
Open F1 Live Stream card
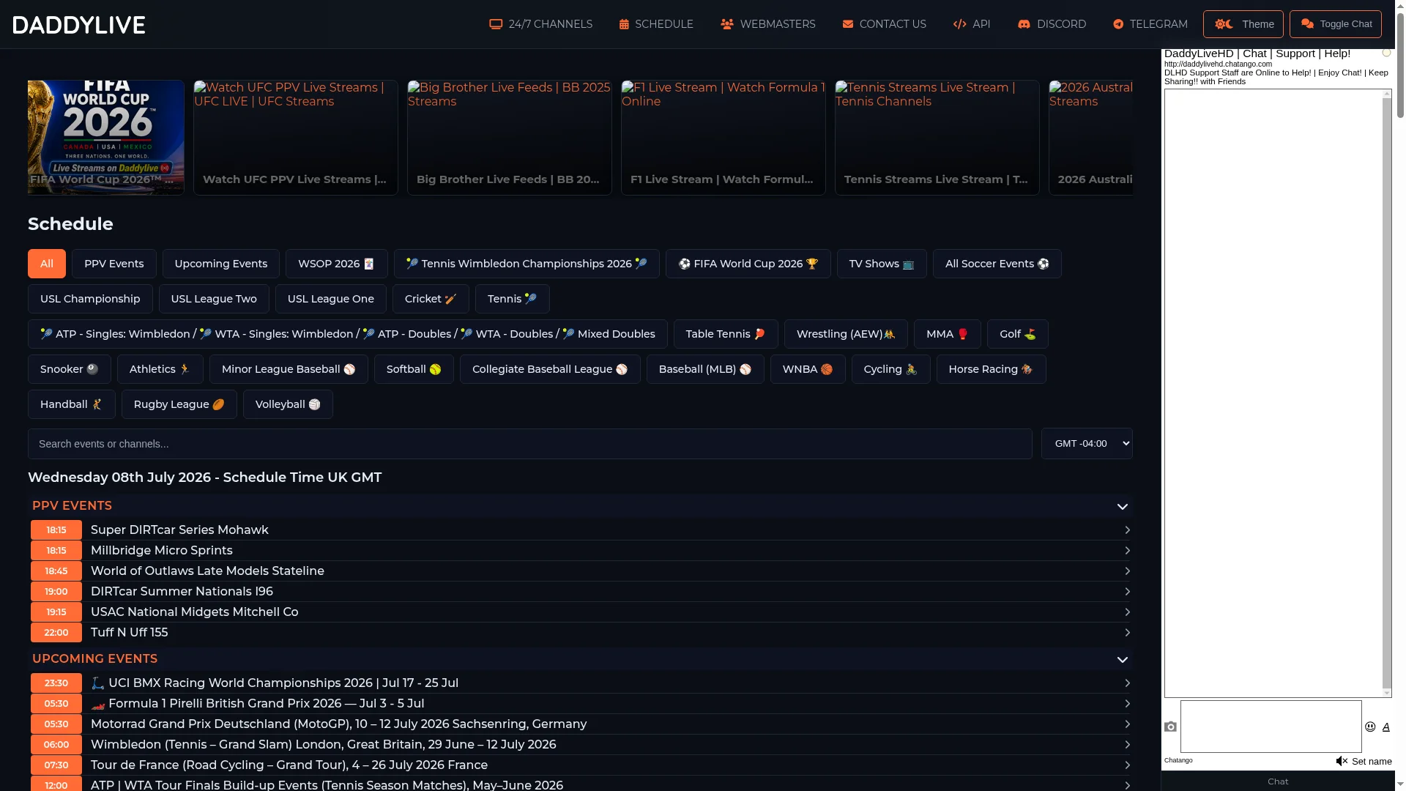(x=724, y=138)
